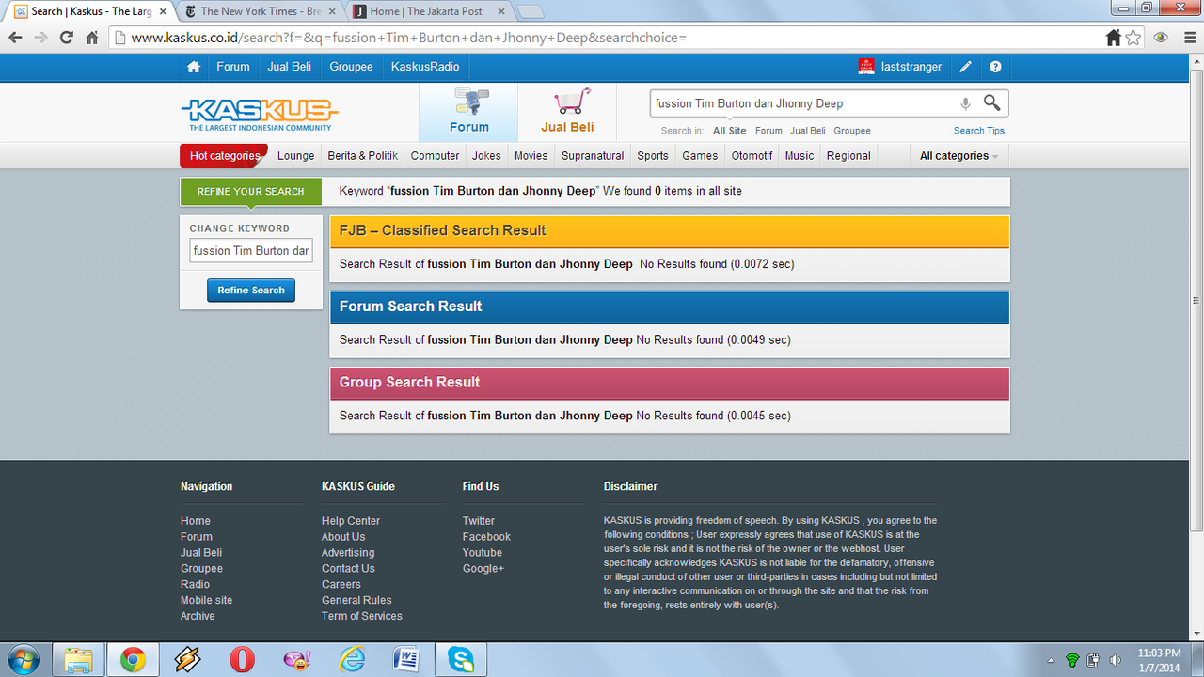Click the magnifier search icon
Viewport: 1204px width, 677px height.
pos(991,102)
